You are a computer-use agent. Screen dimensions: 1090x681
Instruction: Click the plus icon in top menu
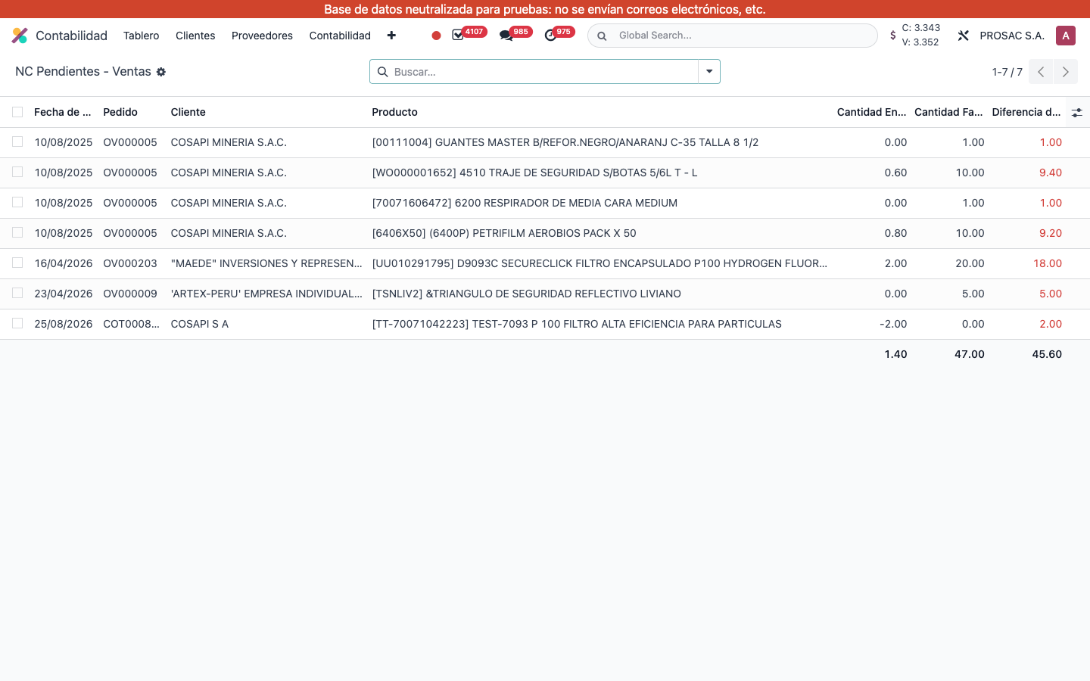tap(391, 36)
